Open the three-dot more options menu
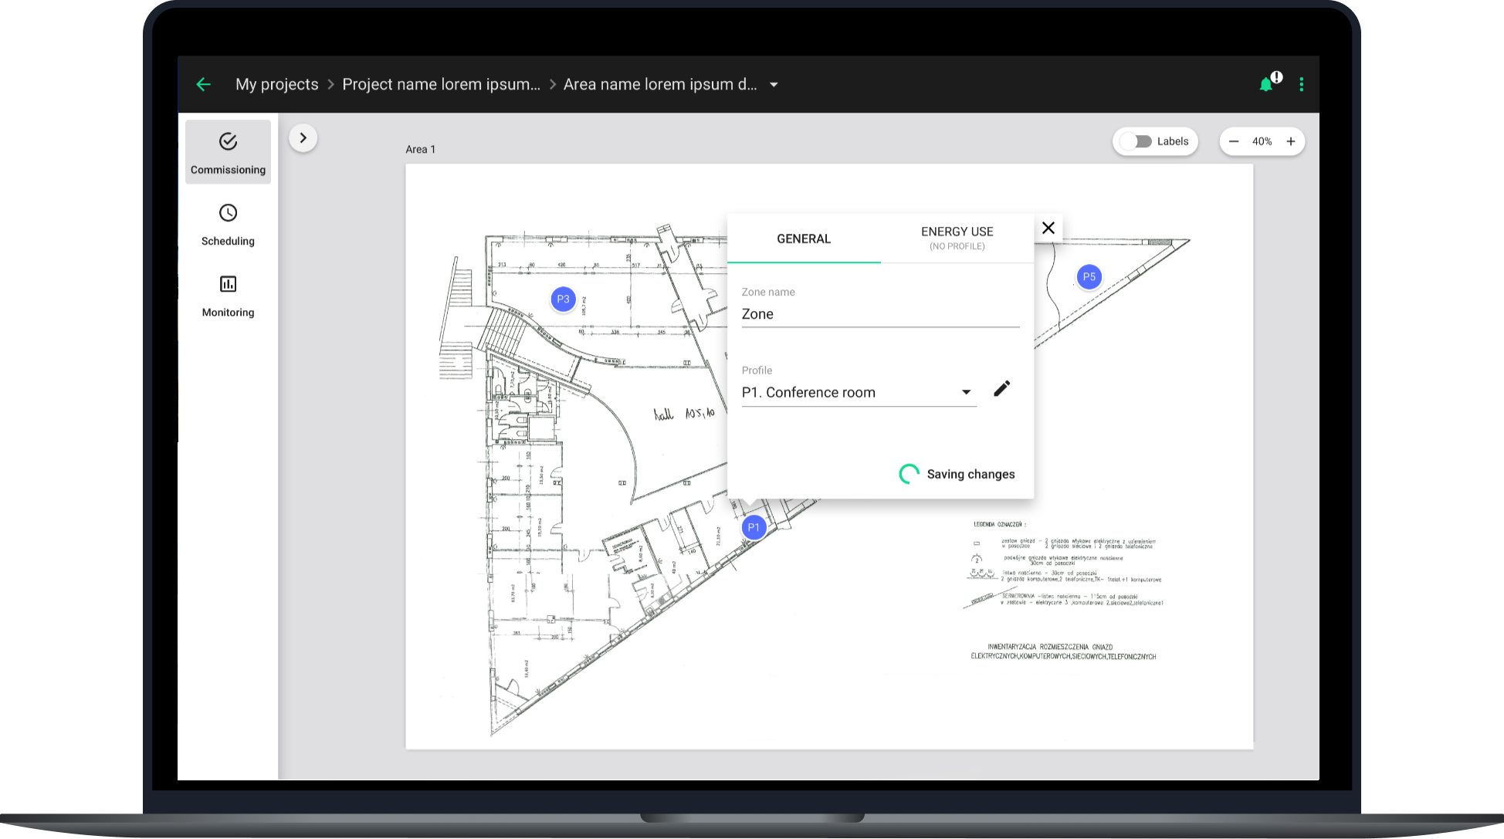Image resolution: width=1504 pixels, height=839 pixels. coord(1302,85)
